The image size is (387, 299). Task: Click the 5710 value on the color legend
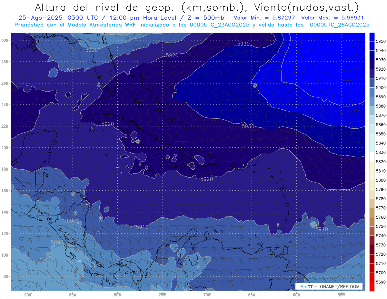[x=381, y=263]
